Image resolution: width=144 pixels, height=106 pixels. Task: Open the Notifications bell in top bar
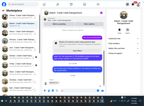[133, 4]
